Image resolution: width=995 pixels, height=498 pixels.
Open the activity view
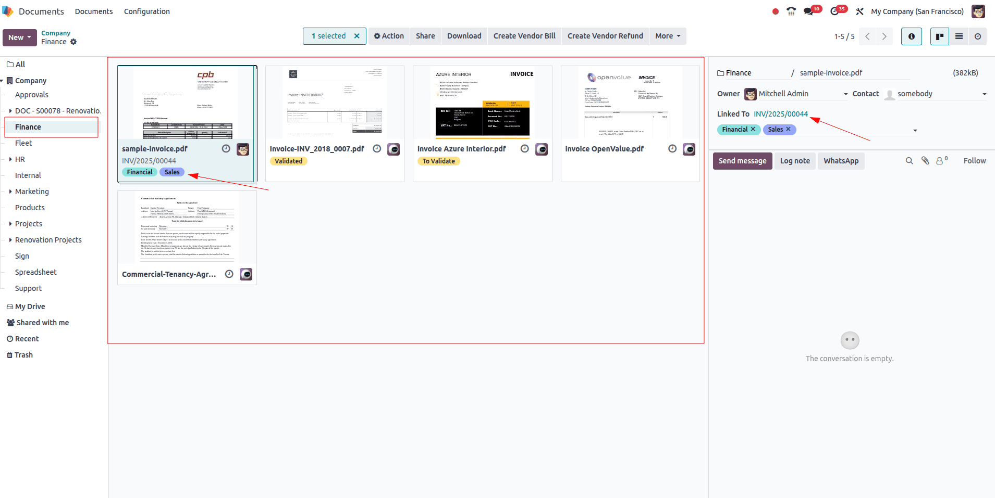click(978, 36)
